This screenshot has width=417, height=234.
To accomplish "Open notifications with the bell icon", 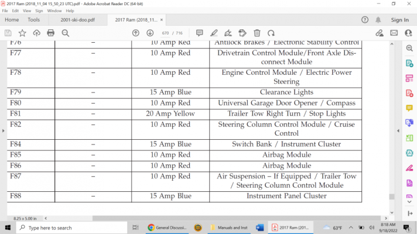I will coord(378,20).
